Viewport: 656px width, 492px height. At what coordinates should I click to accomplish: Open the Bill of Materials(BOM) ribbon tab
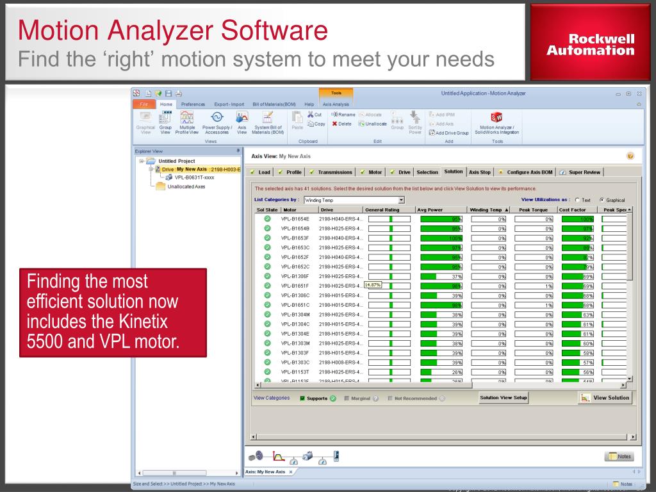coord(274,104)
